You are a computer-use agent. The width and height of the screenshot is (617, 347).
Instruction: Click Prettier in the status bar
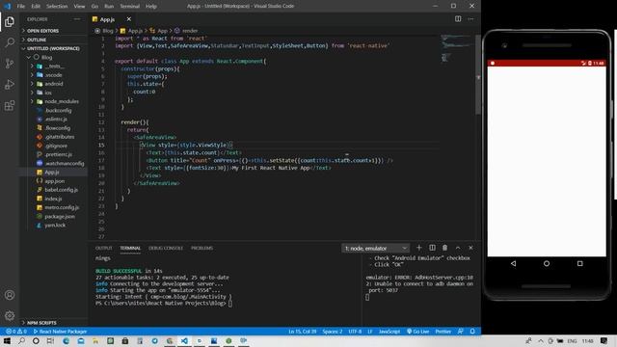443,332
